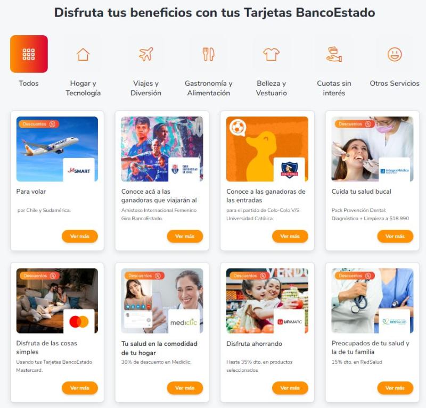Viewport: 426px width, 408px height.
Task: Open the Universidad de Chile players image
Action: click(162, 149)
